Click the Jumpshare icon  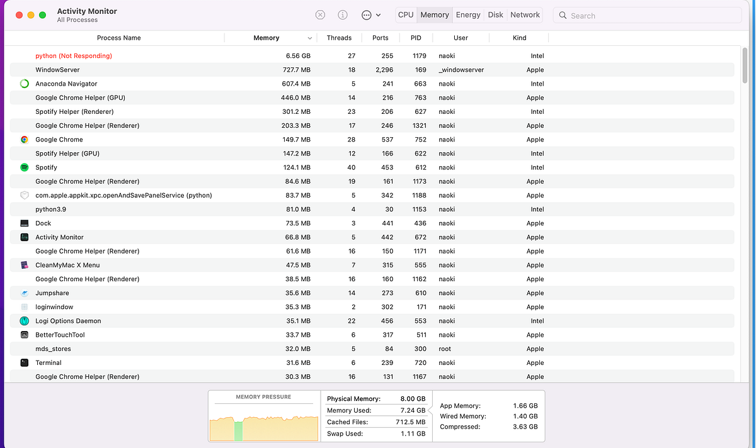(x=25, y=293)
